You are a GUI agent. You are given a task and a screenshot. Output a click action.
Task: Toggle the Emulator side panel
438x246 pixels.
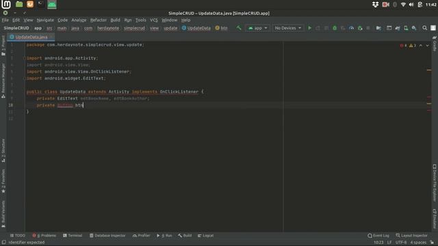point(435,219)
